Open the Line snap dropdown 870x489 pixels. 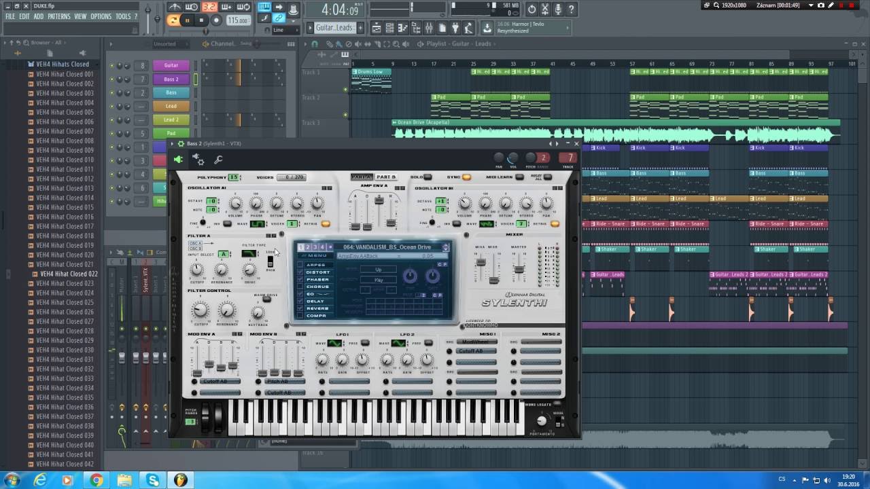(x=284, y=30)
